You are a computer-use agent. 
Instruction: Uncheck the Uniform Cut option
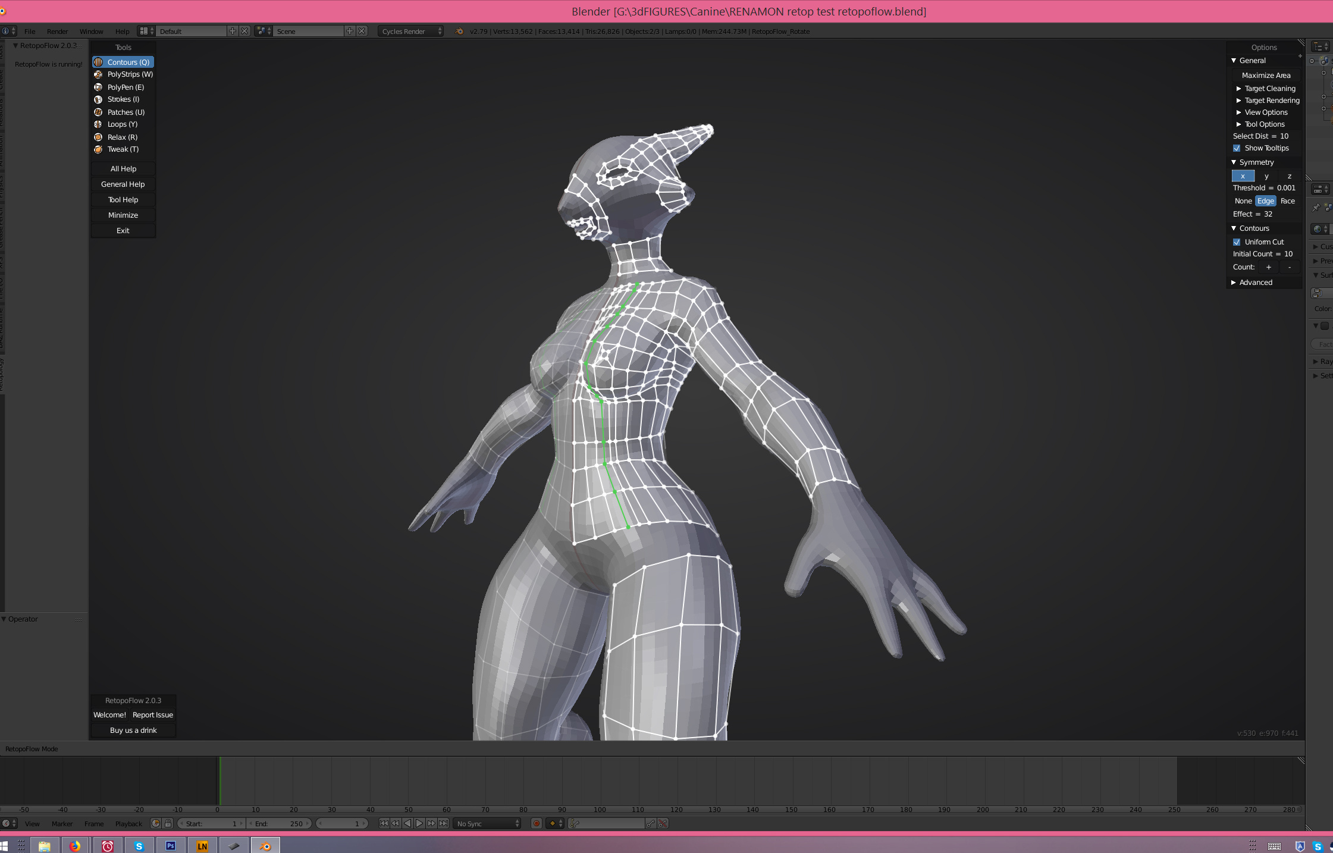coord(1237,242)
